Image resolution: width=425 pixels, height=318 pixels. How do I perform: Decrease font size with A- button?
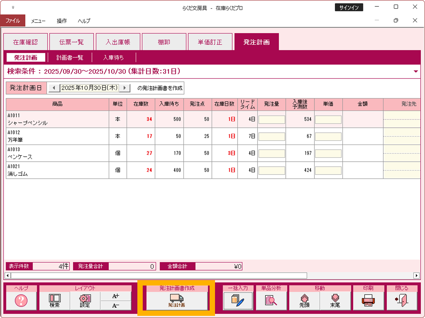[x=116, y=306]
